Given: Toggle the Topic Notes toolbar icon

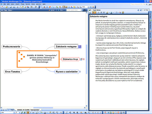Looking at the screenshot, I should pyautogui.click(x=64, y=7).
